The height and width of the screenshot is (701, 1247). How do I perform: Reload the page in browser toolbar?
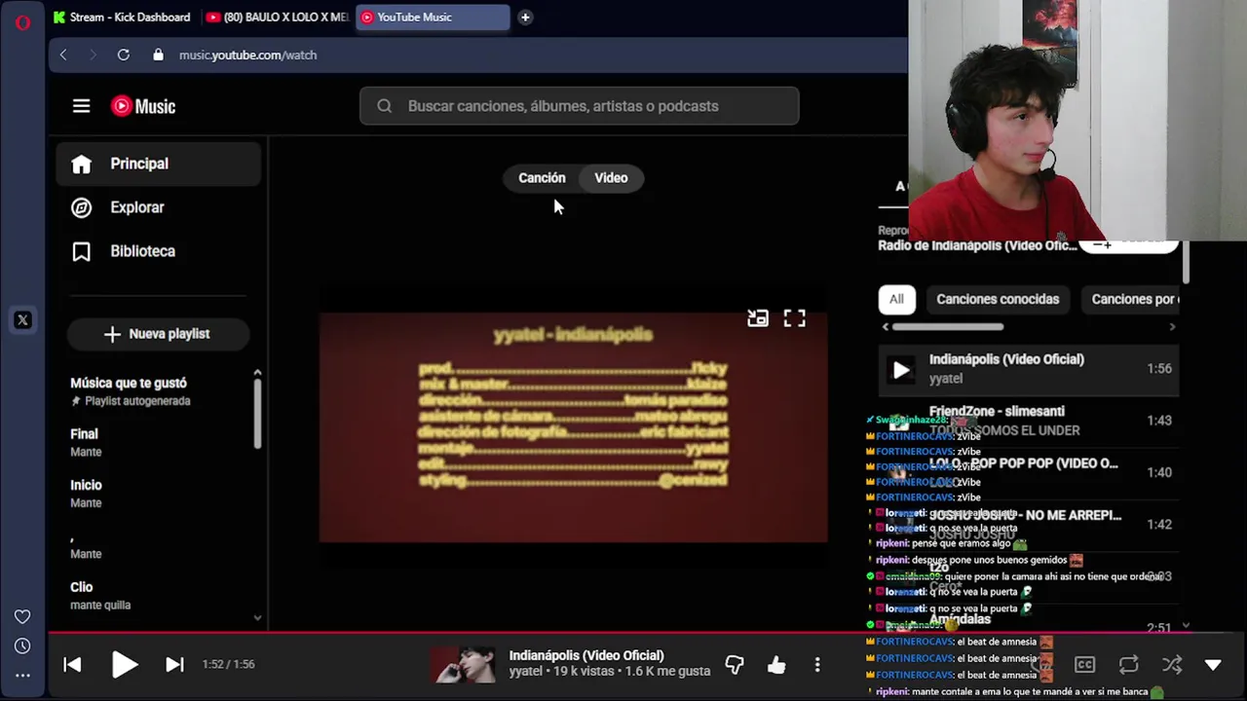[124, 55]
